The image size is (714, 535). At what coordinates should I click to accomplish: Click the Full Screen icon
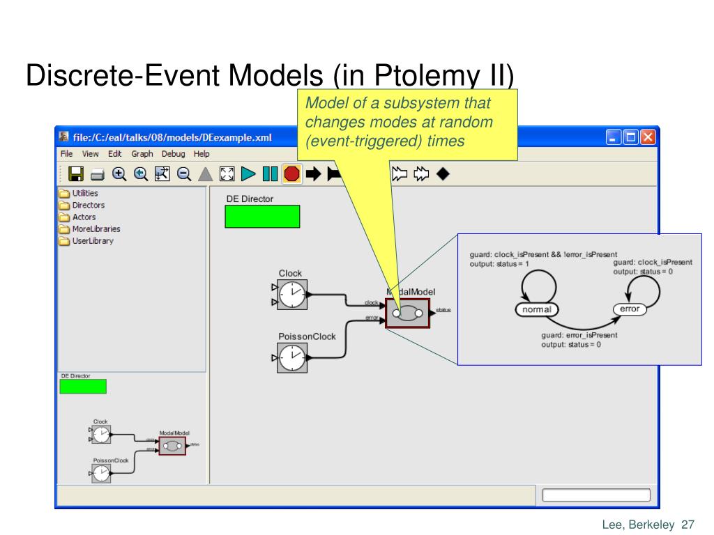click(227, 174)
